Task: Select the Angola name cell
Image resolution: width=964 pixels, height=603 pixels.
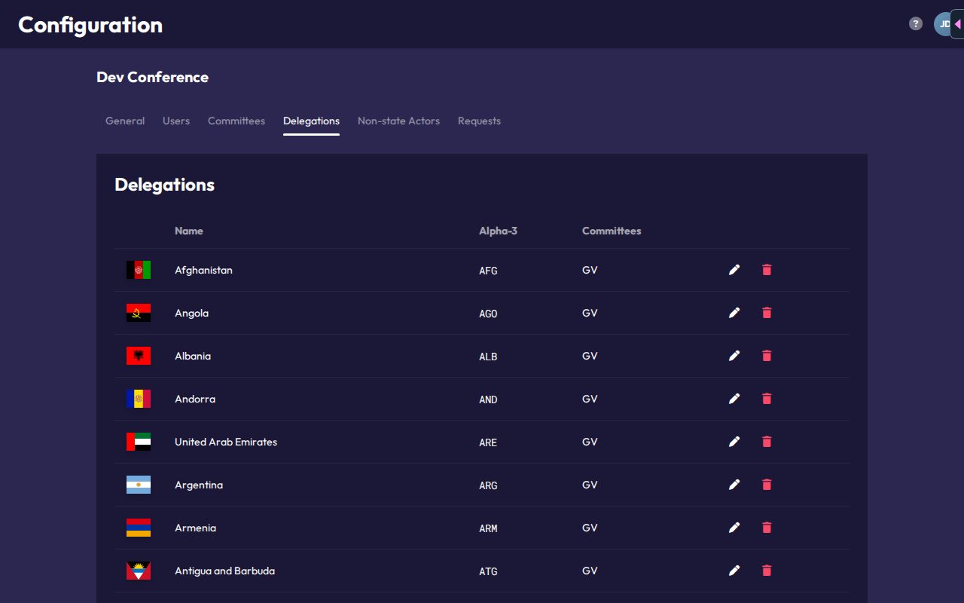Action: pos(191,313)
